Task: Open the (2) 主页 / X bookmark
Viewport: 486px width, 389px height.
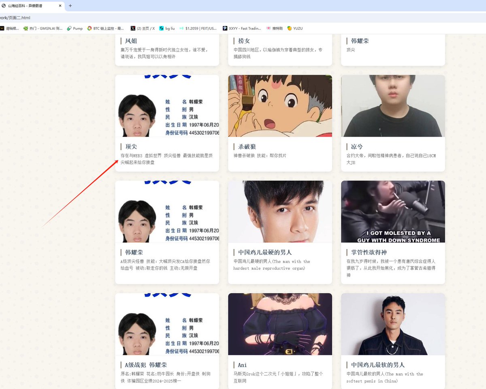Action: 143,28
